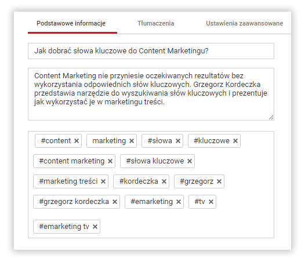This screenshot has height=262, width=305.
Task: Remove the #emarketing tag
Action: (179, 202)
